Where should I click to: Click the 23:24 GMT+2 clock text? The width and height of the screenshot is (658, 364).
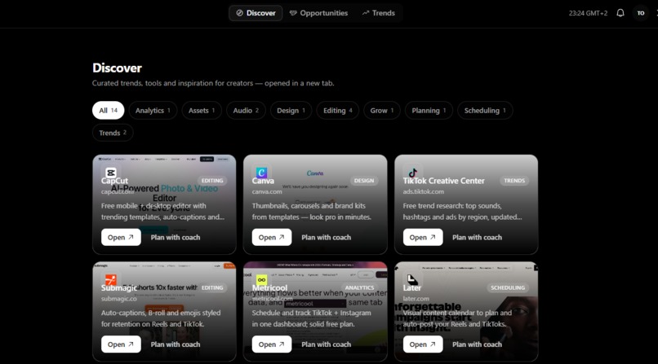pos(588,13)
